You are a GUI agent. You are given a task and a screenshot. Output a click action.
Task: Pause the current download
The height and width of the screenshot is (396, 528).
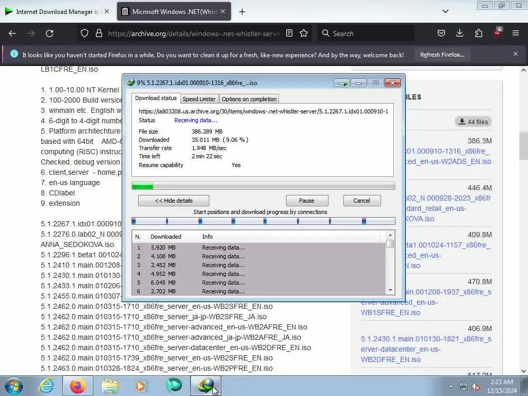tap(307, 201)
